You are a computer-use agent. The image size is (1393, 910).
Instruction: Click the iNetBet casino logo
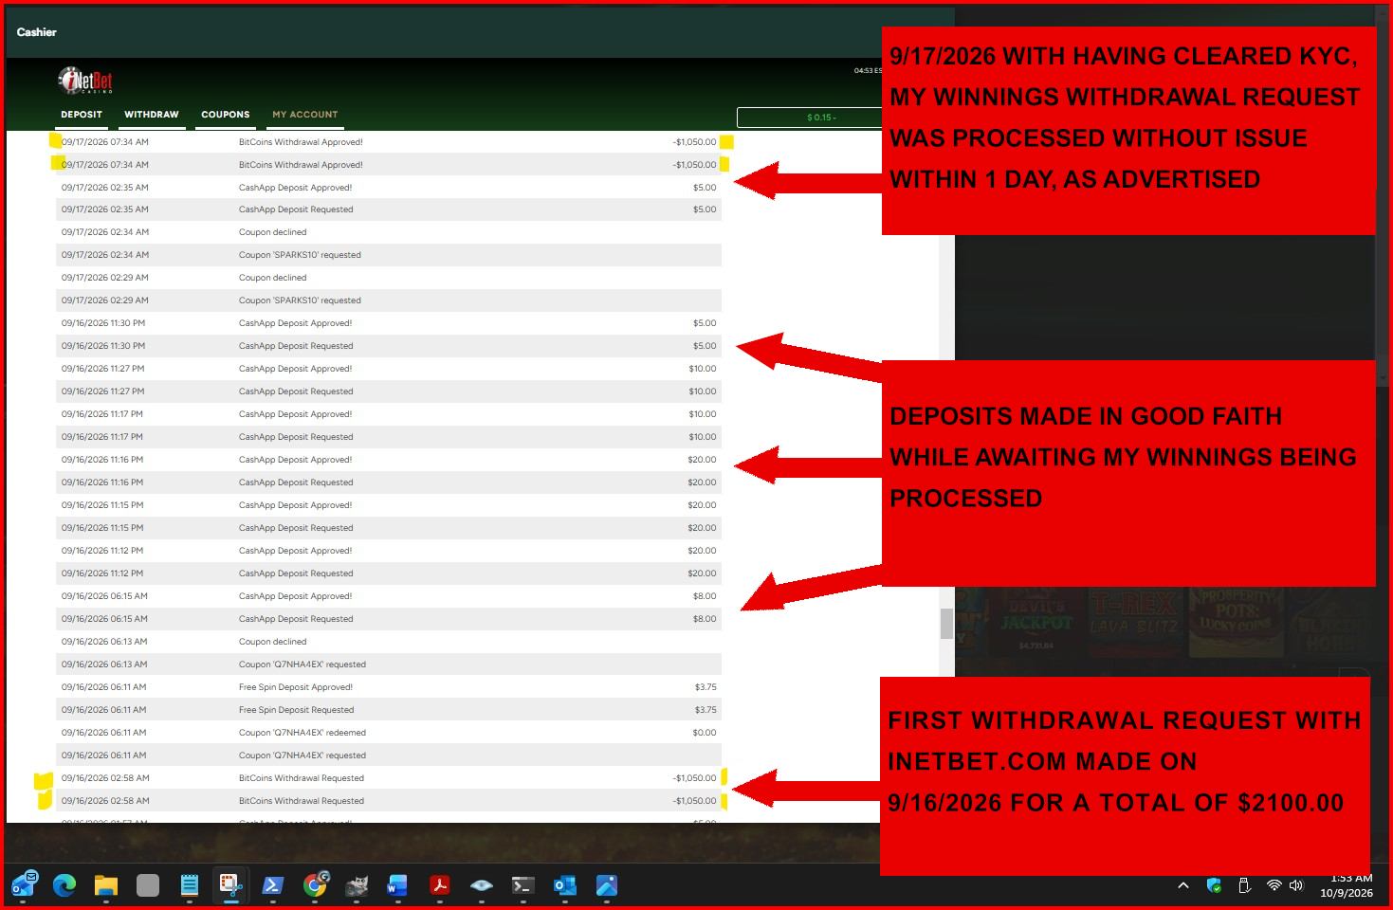point(85,81)
